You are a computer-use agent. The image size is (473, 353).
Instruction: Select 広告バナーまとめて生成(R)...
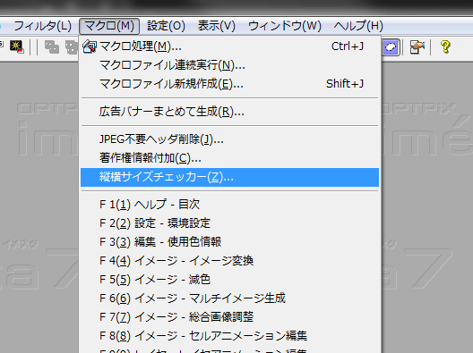point(230,112)
